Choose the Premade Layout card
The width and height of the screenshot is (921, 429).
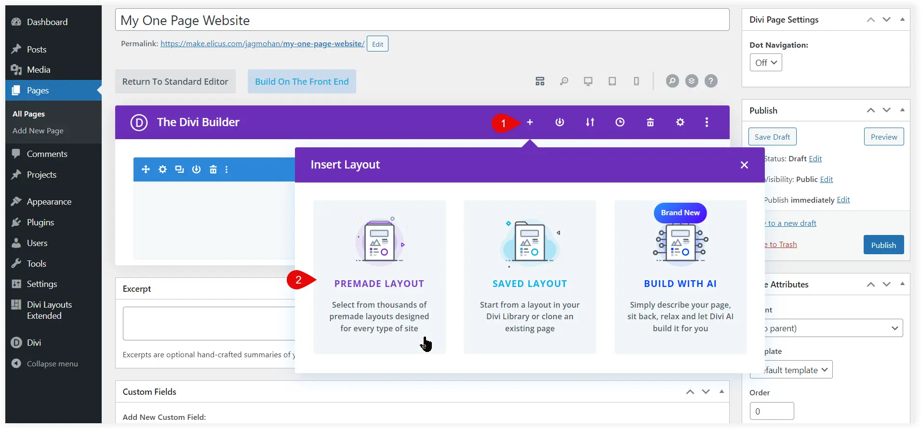[379, 277]
